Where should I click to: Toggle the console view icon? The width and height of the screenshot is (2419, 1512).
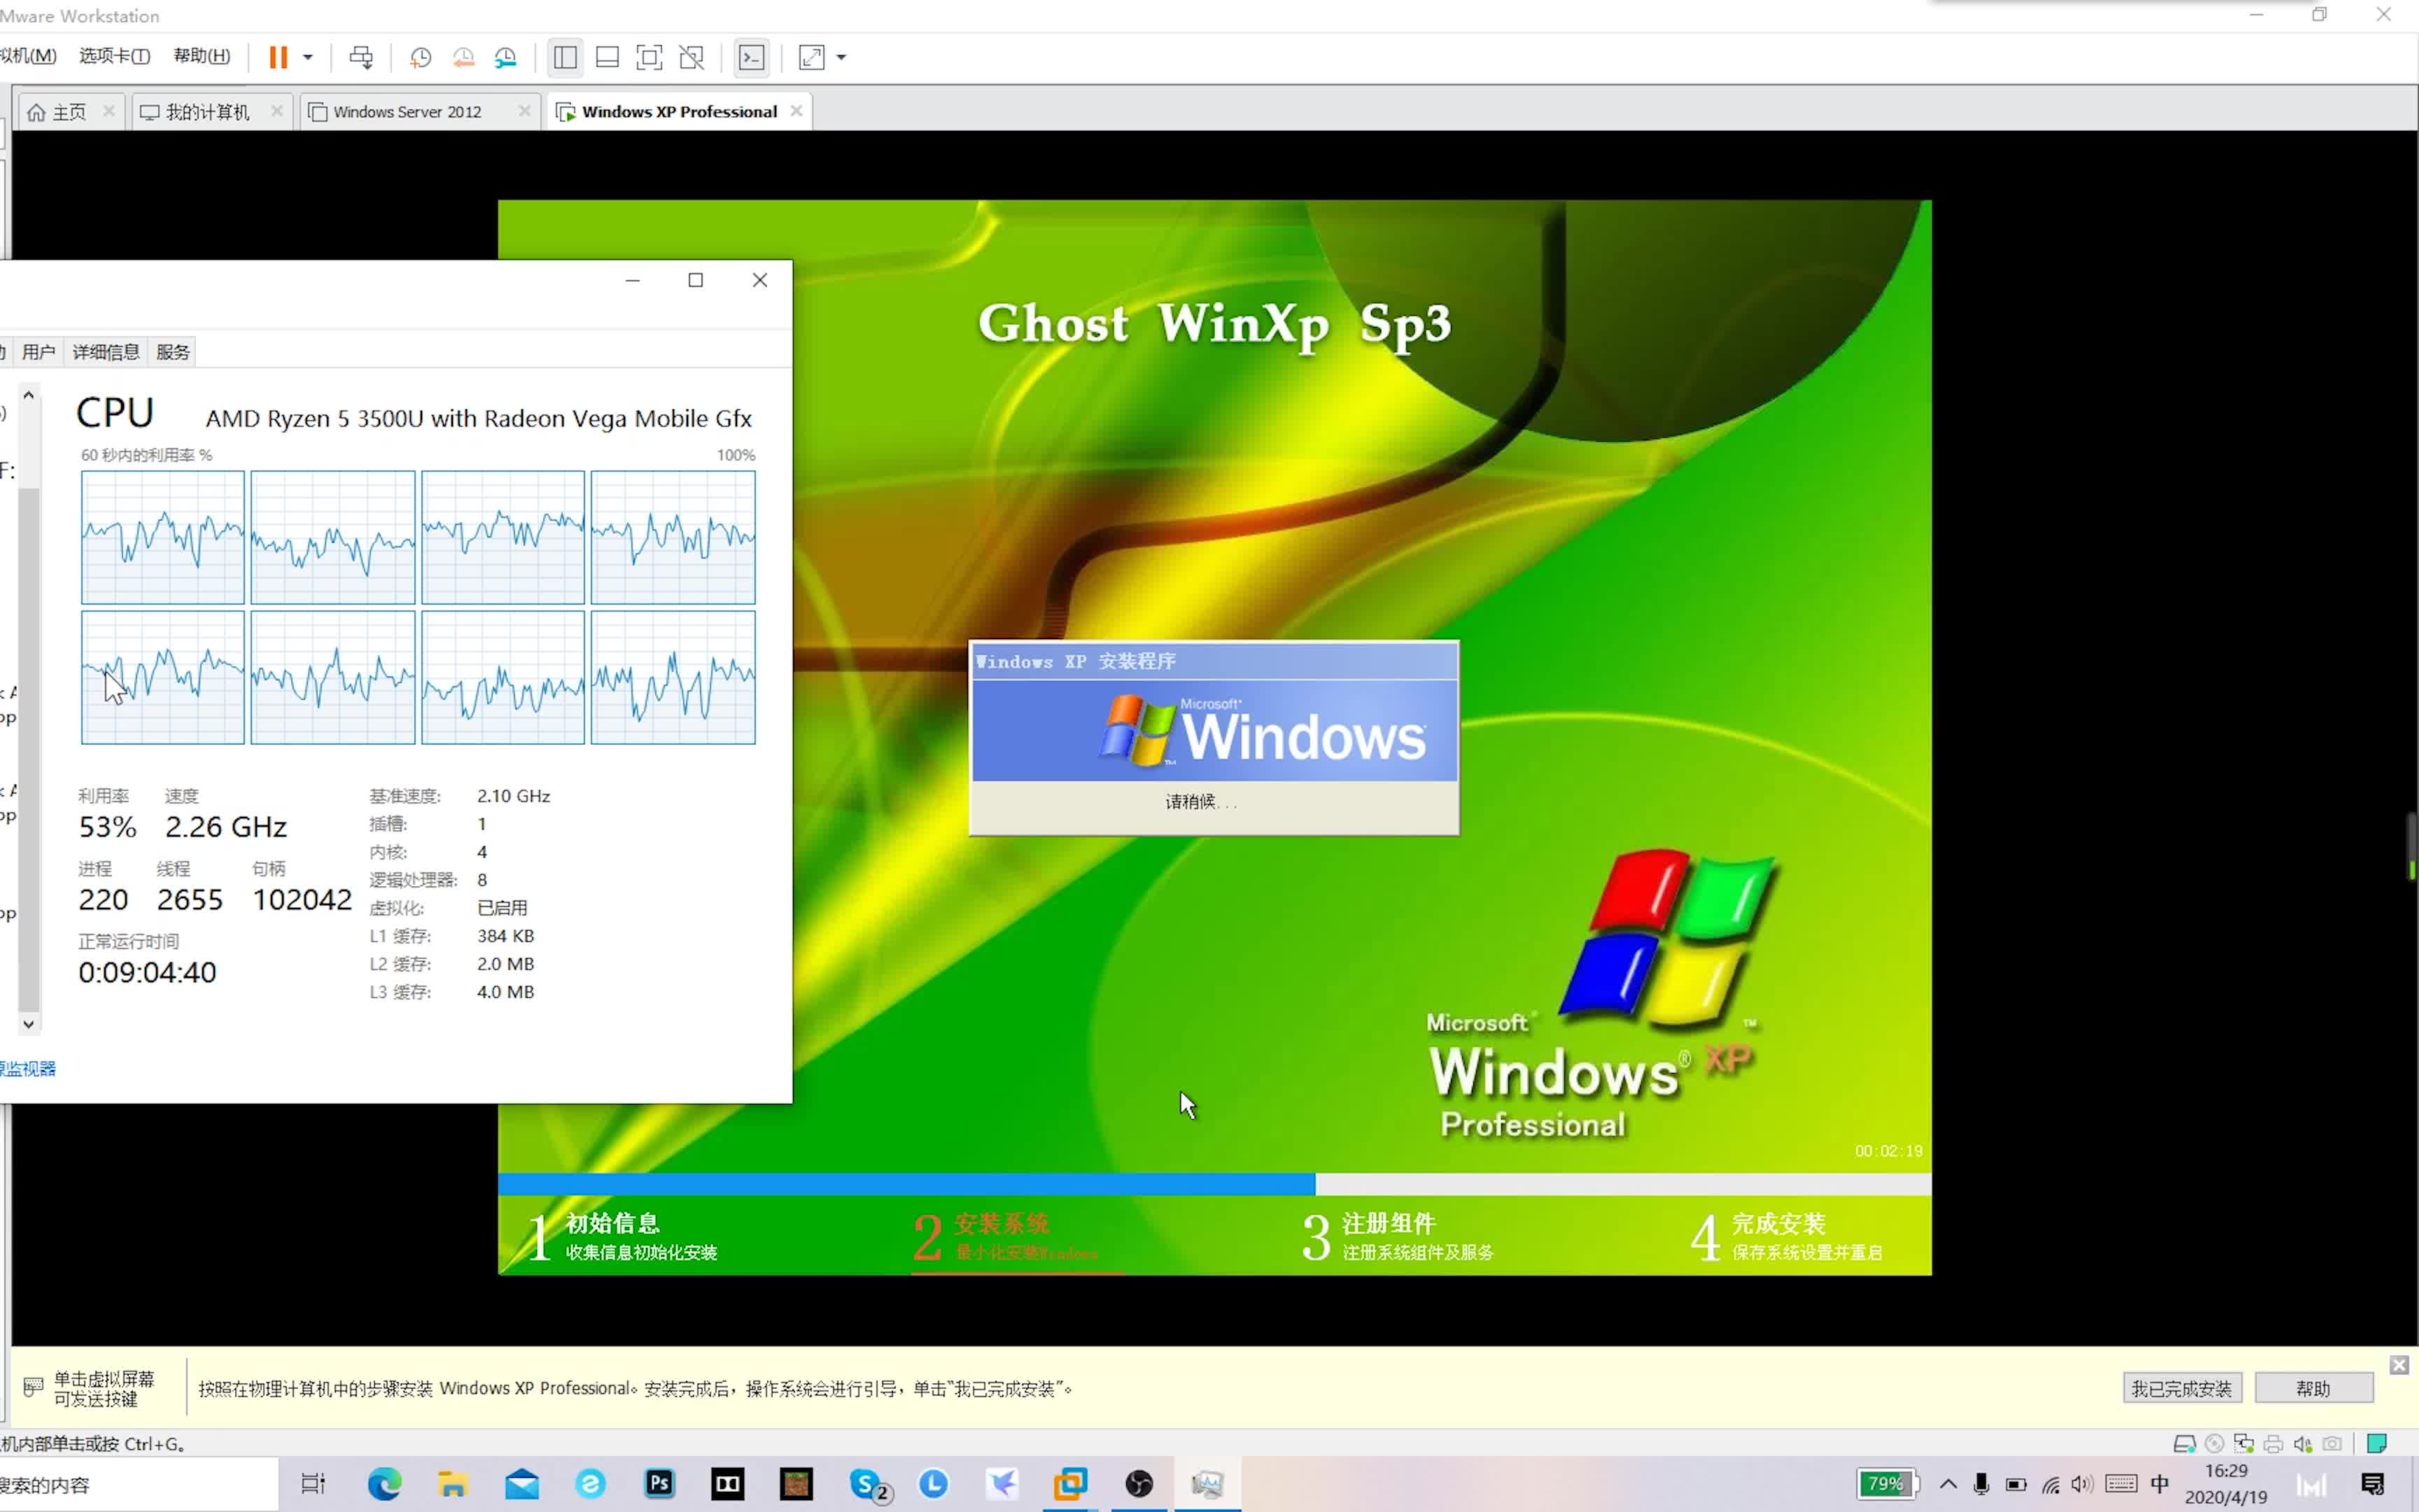pos(752,57)
